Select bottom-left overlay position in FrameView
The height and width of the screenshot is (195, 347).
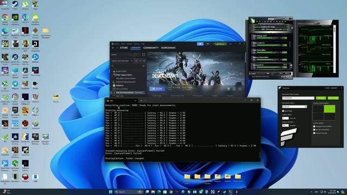(x=318, y=116)
